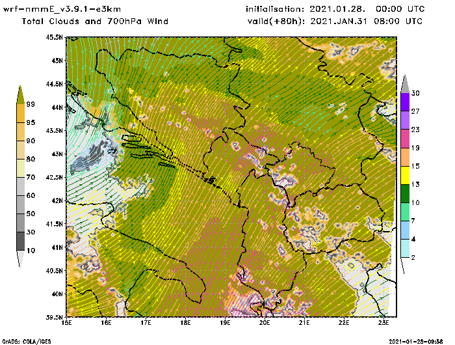Click the 2021-01-28-09:58 timestamp
Image resolution: width=455 pixels, height=345 pixels.
416,342
